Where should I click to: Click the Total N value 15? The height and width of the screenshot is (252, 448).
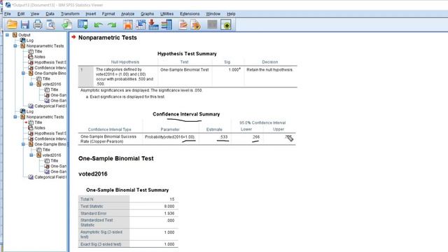[x=172, y=199]
